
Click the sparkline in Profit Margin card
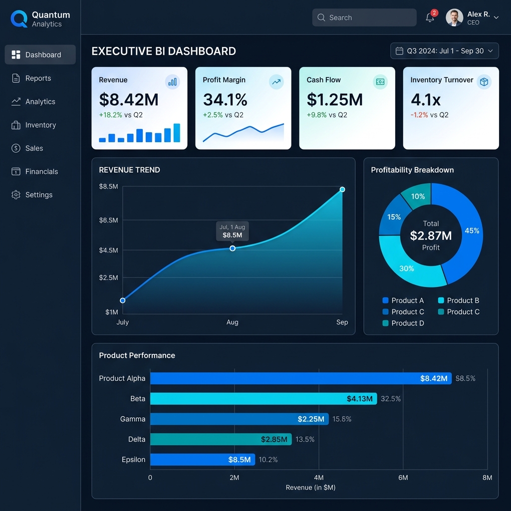tap(243, 133)
